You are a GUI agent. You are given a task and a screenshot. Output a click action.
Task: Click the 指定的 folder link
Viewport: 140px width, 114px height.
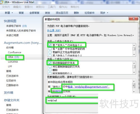(x=58, y=91)
